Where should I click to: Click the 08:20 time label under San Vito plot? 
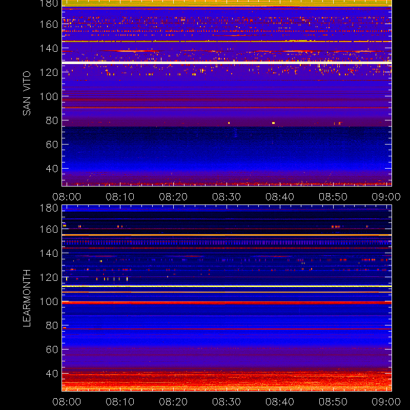tap(173, 197)
